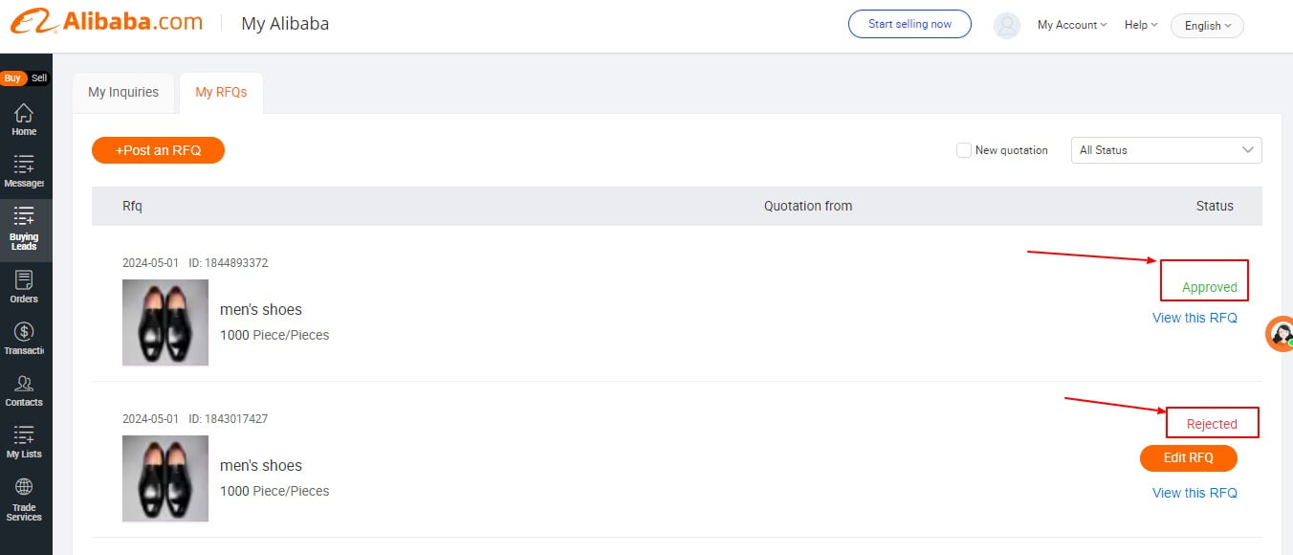Switch the toggle to Sell mode
1293x555 pixels.
39,78
